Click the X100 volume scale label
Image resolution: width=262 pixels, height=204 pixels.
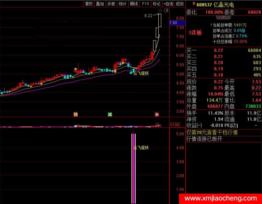175,125
